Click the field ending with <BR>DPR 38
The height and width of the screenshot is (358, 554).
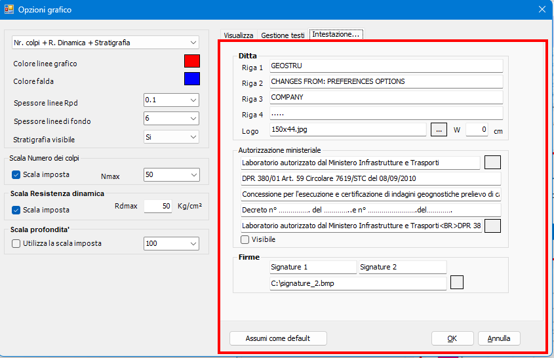(x=361, y=226)
